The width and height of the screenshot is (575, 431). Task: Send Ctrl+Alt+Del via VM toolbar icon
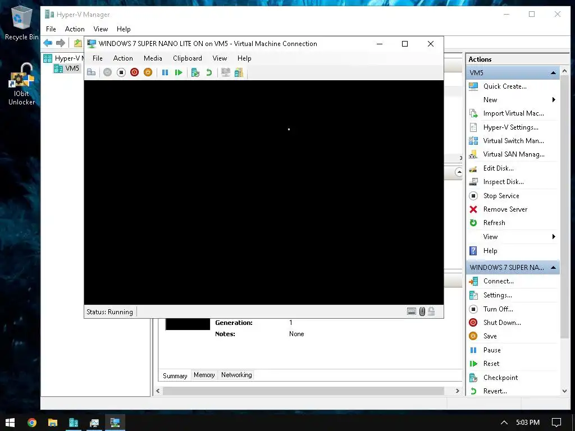coord(92,72)
